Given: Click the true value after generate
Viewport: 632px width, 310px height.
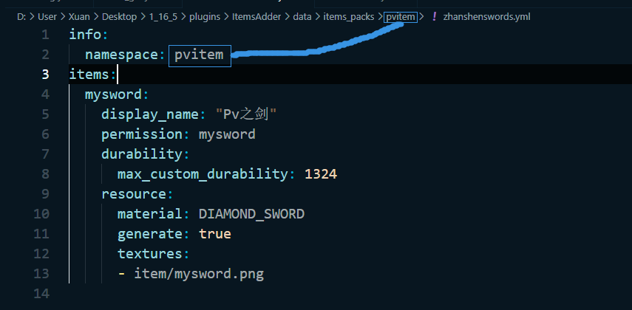Looking at the screenshot, I should coord(214,234).
